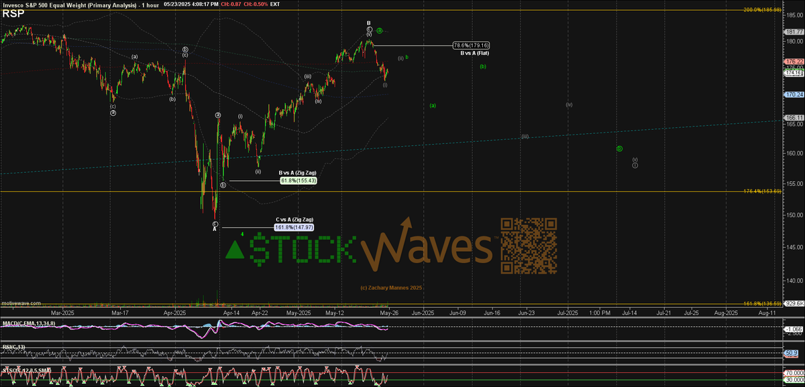Image resolution: width=805 pixels, height=387 pixels.
Task: Click the B vs A (Zig Zag) annotation
Action: (x=298, y=173)
